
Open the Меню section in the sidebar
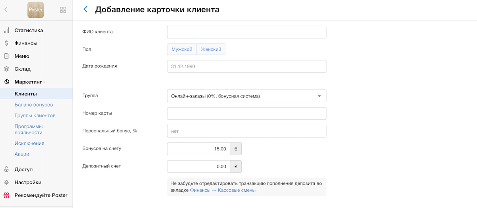coord(22,56)
